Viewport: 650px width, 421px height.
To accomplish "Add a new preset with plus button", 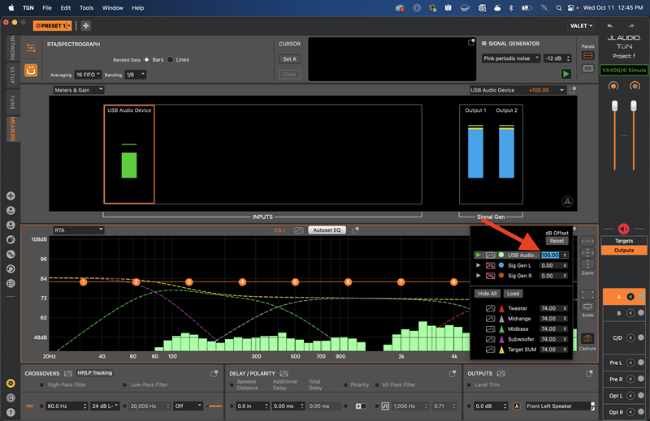I will (x=86, y=26).
